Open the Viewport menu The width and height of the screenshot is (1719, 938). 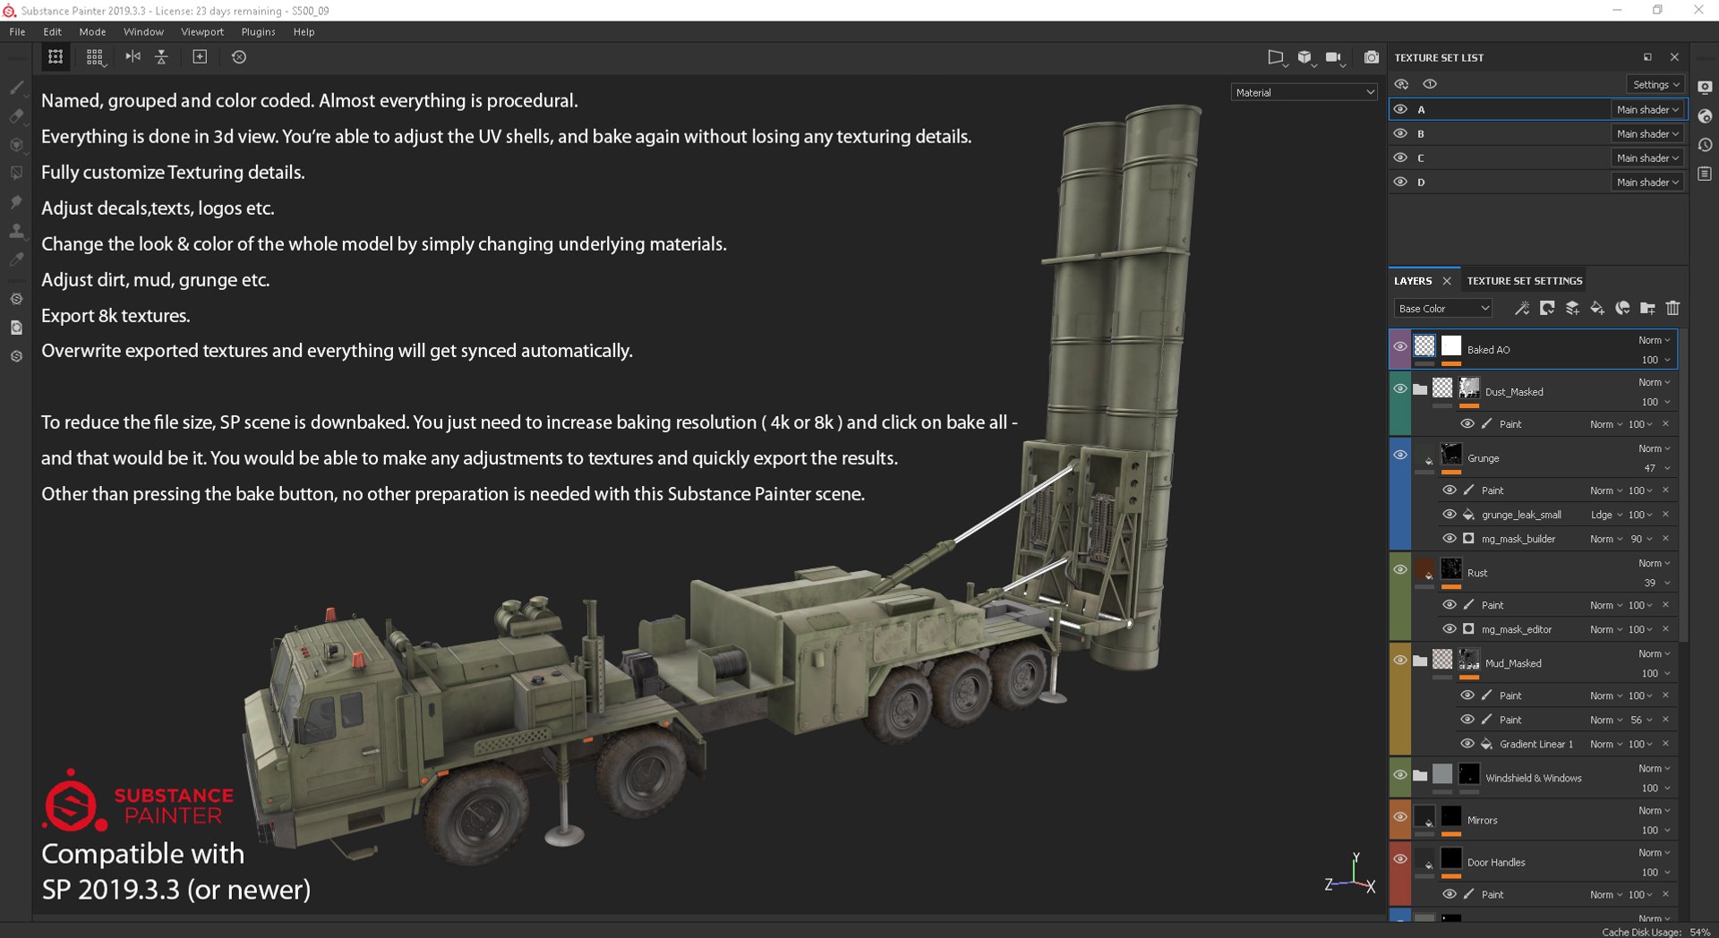pos(202,31)
